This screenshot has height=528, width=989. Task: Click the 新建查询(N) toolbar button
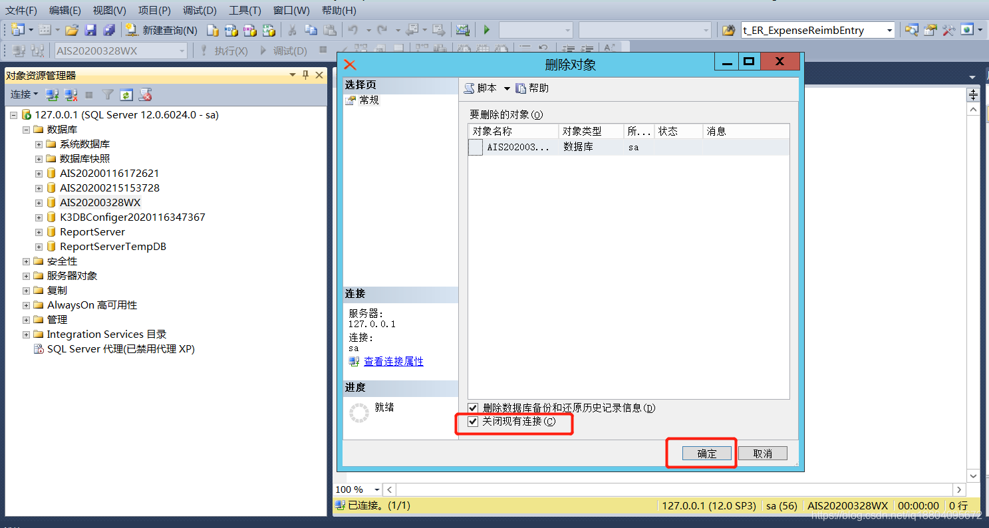(162, 30)
